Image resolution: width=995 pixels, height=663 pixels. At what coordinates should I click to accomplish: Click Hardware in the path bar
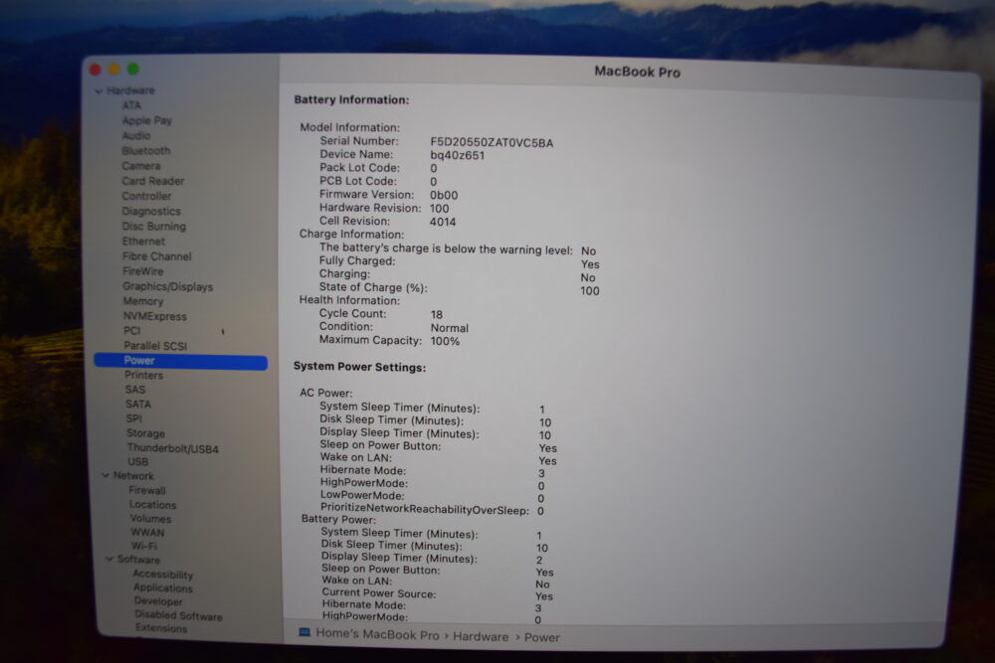(481, 636)
